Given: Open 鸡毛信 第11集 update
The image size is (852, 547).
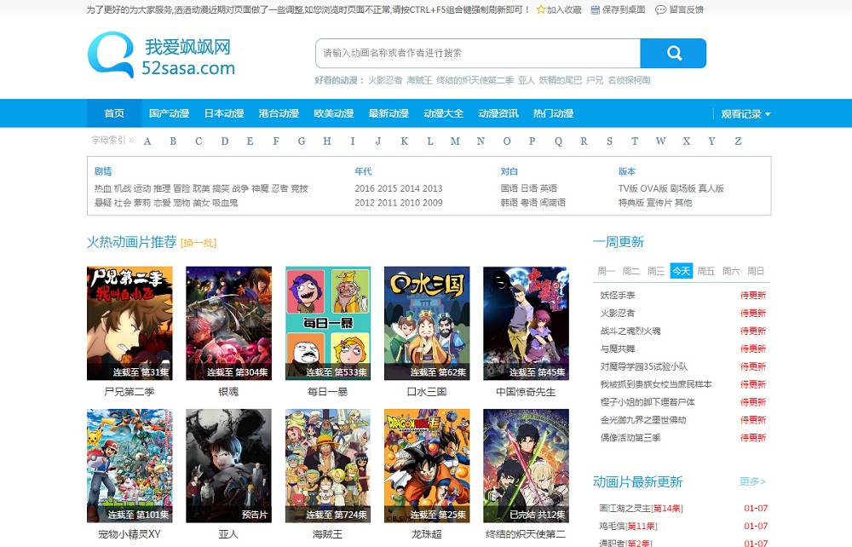Looking at the screenshot, I should pyautogui.click(x=628, y=527).
